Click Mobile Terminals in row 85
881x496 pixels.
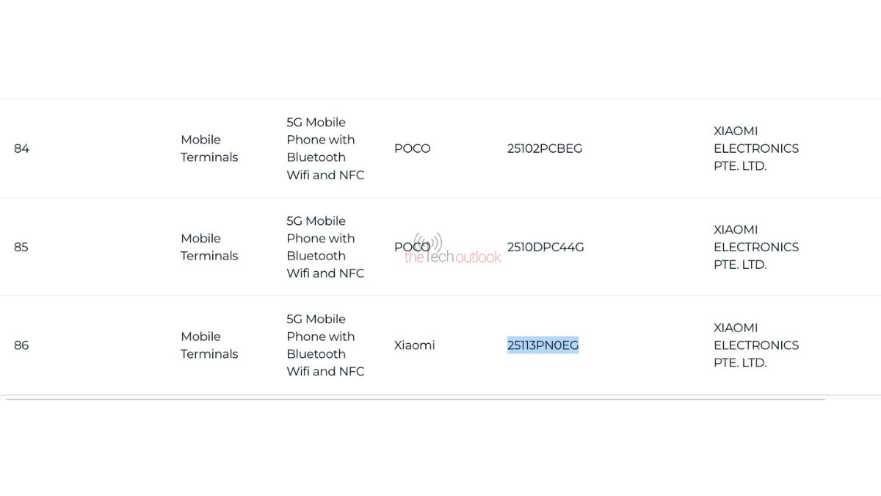point(209,247)
